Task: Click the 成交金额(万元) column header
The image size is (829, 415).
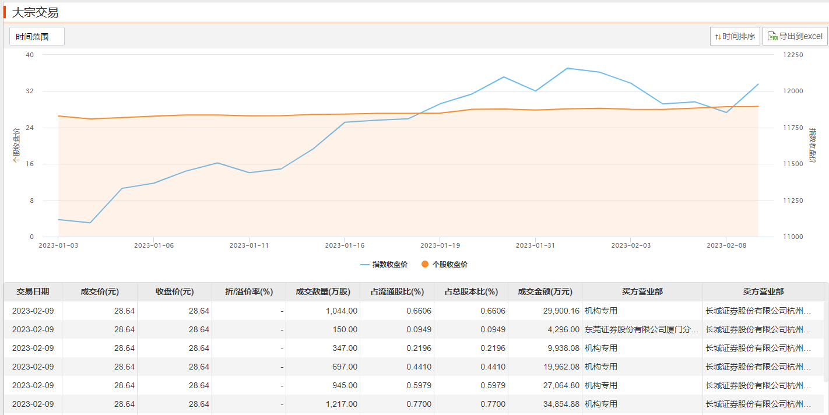Action: click(545, 292)
